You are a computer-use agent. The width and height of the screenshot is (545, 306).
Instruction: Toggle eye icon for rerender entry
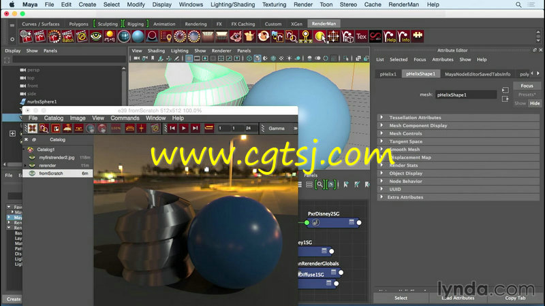(x=32, y=165)
